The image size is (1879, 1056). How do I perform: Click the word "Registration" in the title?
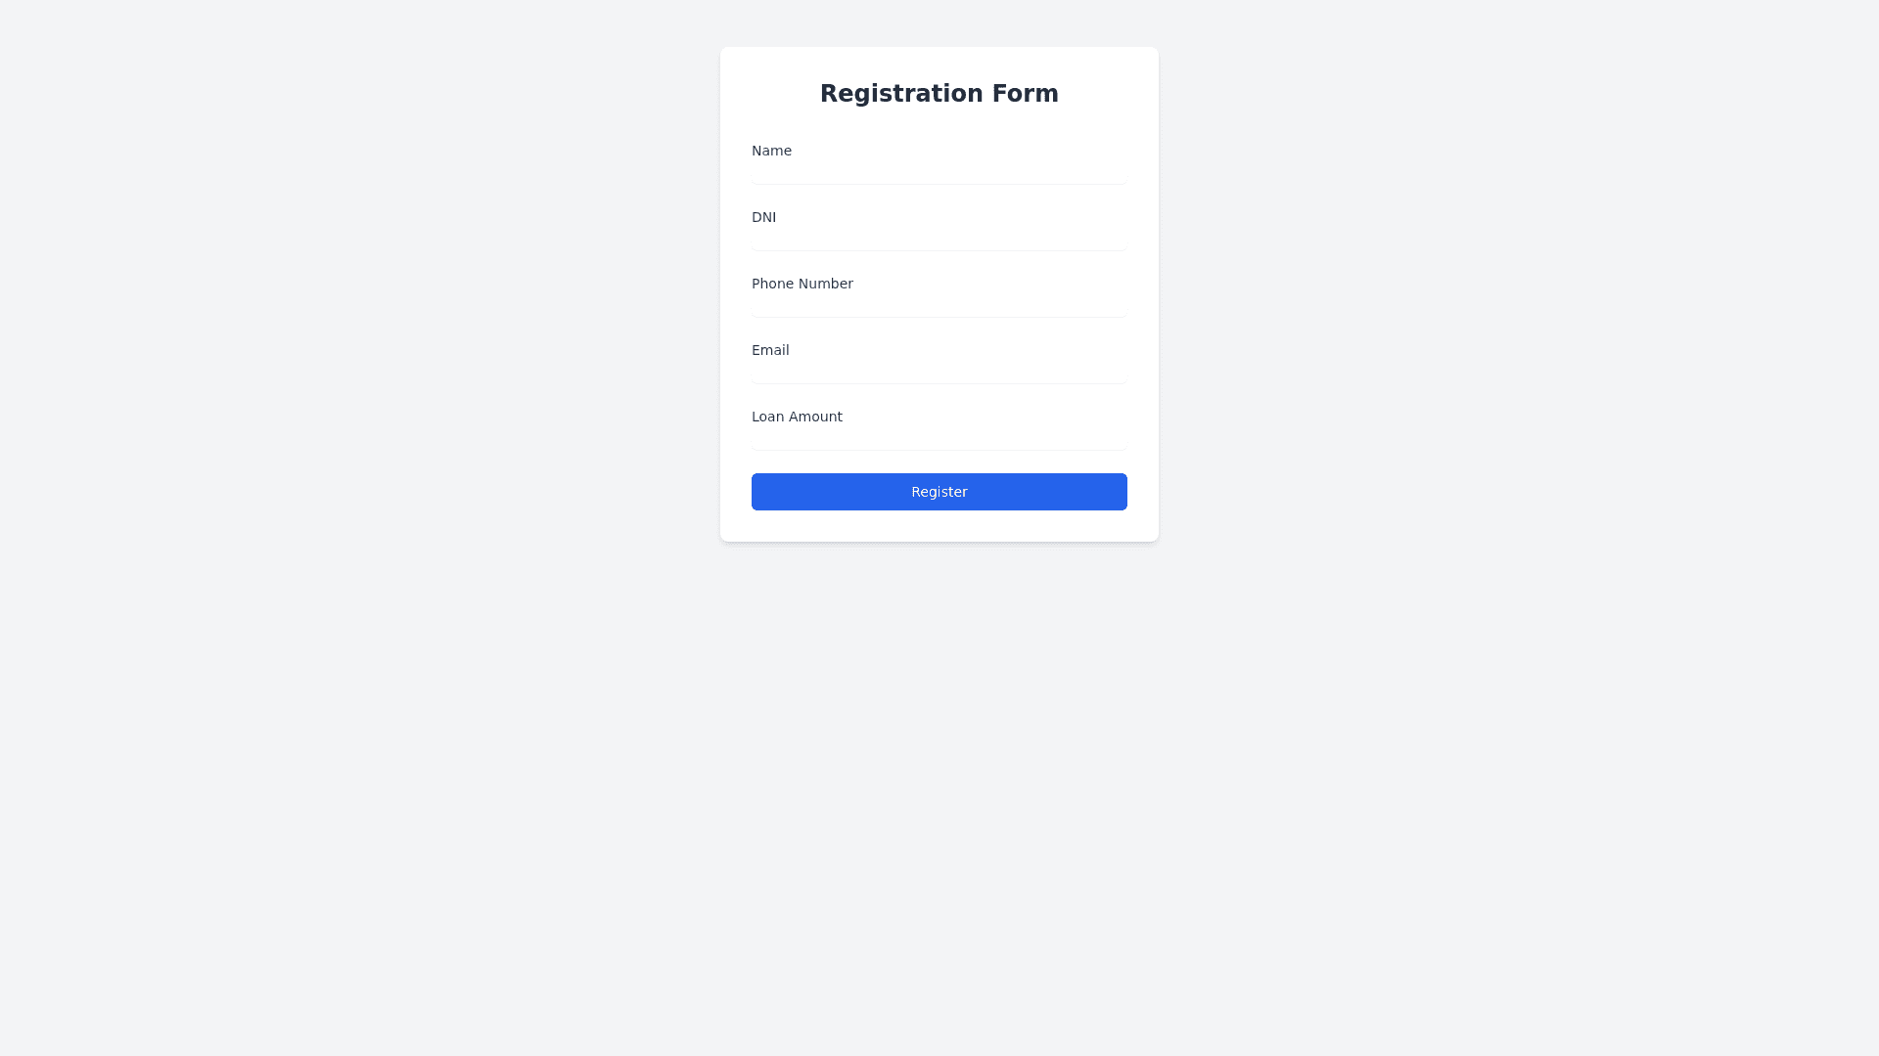coord(900,94)
